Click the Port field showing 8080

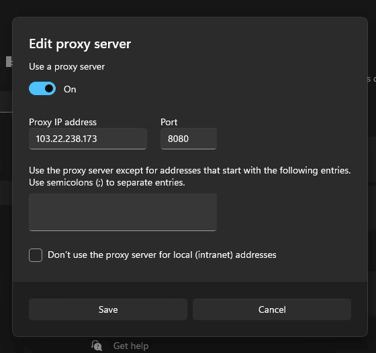click(x=189, y=139)
